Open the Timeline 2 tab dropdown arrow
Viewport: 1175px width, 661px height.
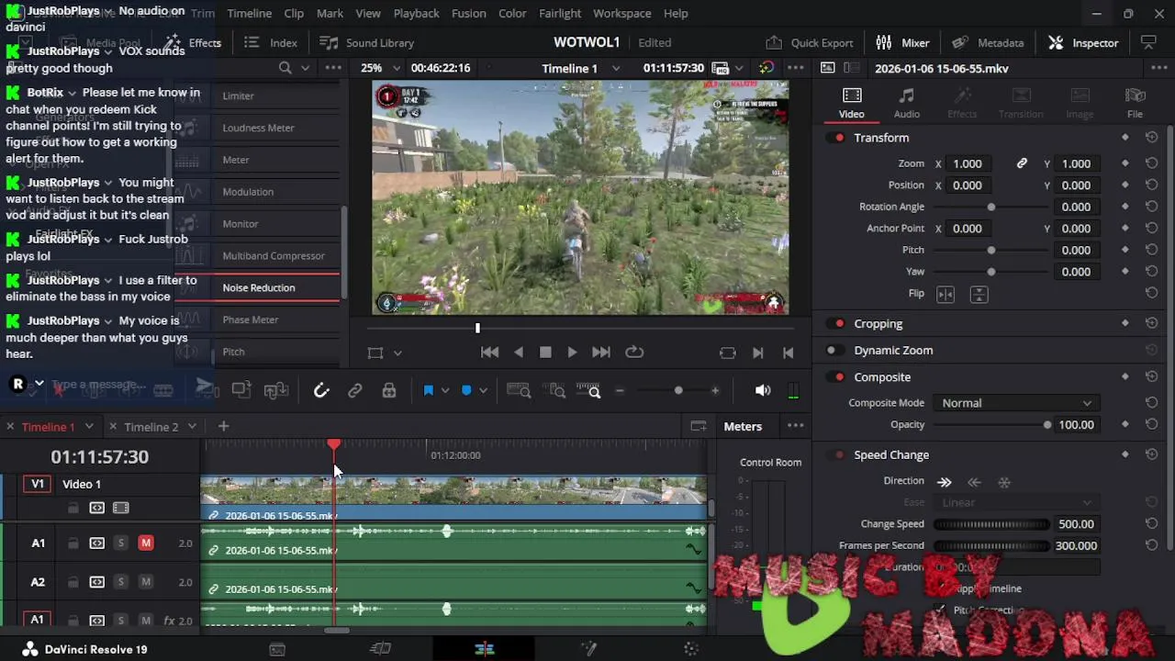coord(192,427)
